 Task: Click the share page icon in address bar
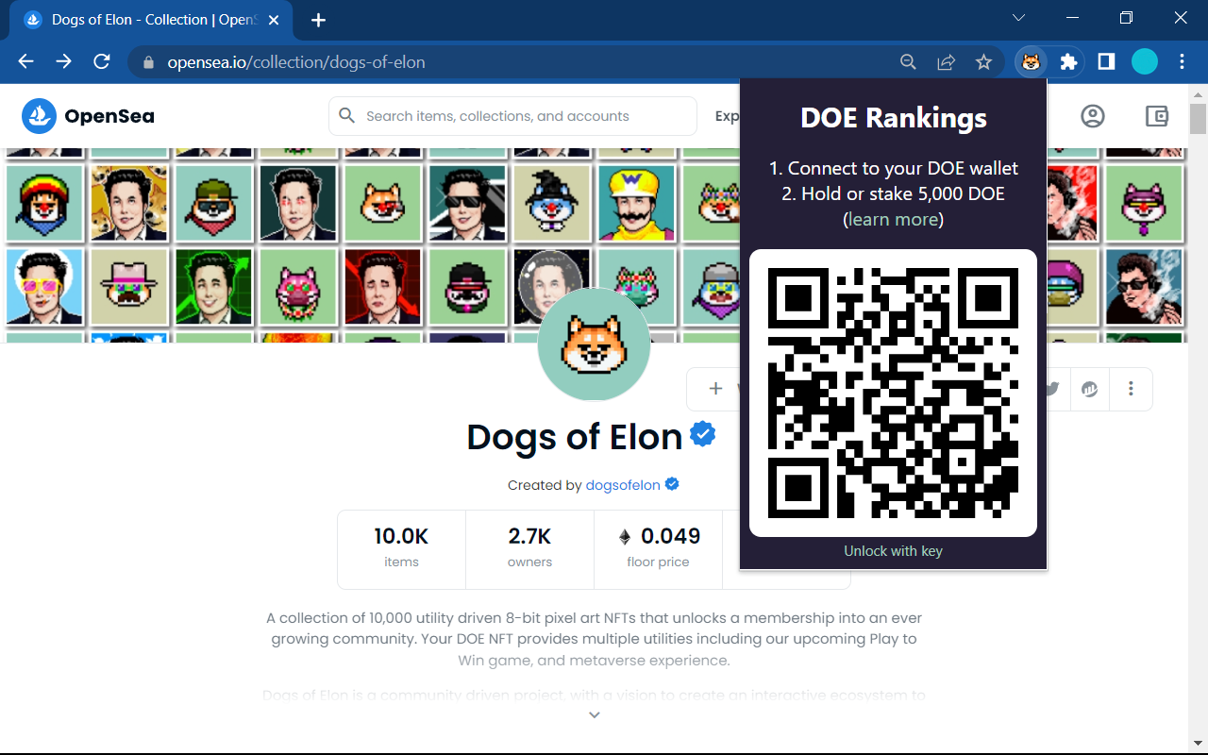946,62
